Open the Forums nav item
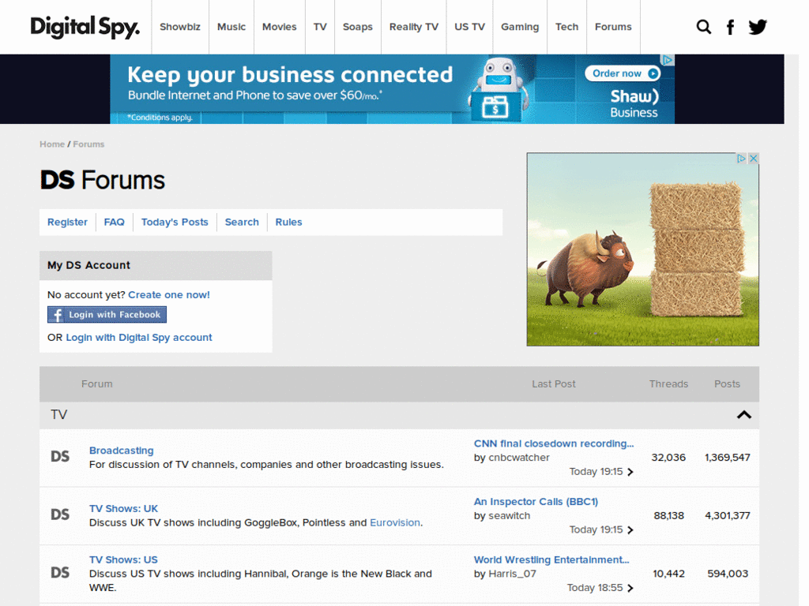809x606 pixels. tap(613, 27)
